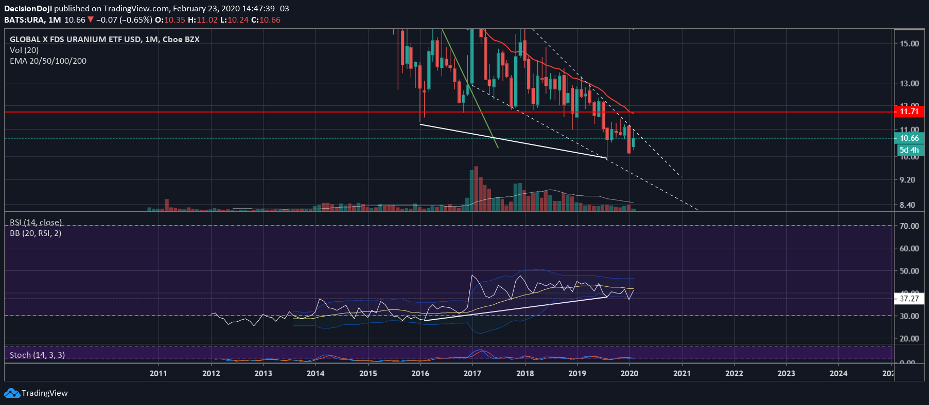The width and height of the screenshot is (929, 405).
Task: Select the Vol (20) indicator label
Action: point(24,50)
